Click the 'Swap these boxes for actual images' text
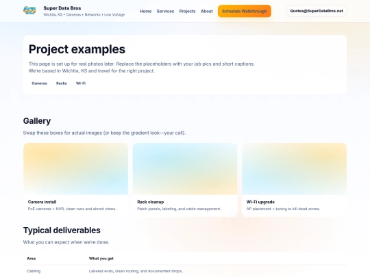Image resolution: width=370 pixels, height=277 pixels. point(104,133)
